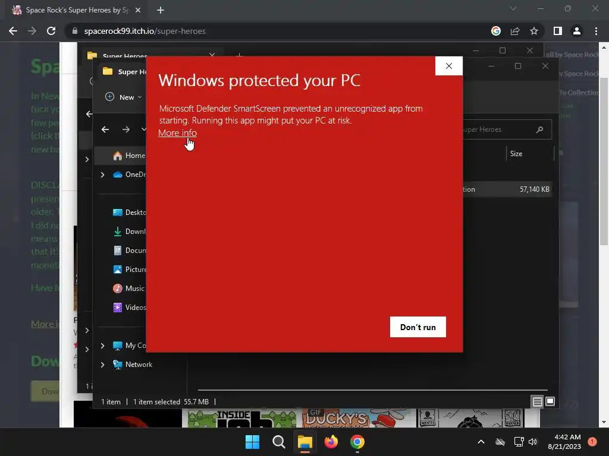Image resolution: width=609 pixels, height=456 pixels.
Task: Open the More info link in SmartScreen dialog
Action: click(177, 132)
